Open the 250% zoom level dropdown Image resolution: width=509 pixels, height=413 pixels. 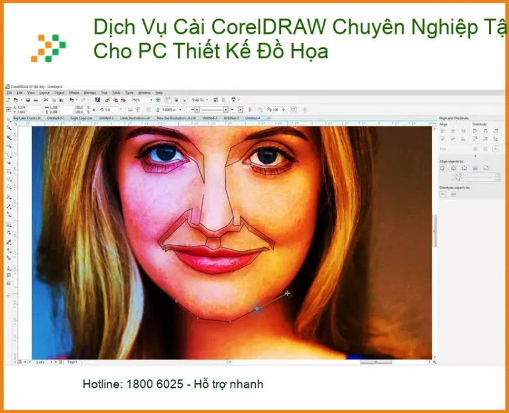[151, 100]
